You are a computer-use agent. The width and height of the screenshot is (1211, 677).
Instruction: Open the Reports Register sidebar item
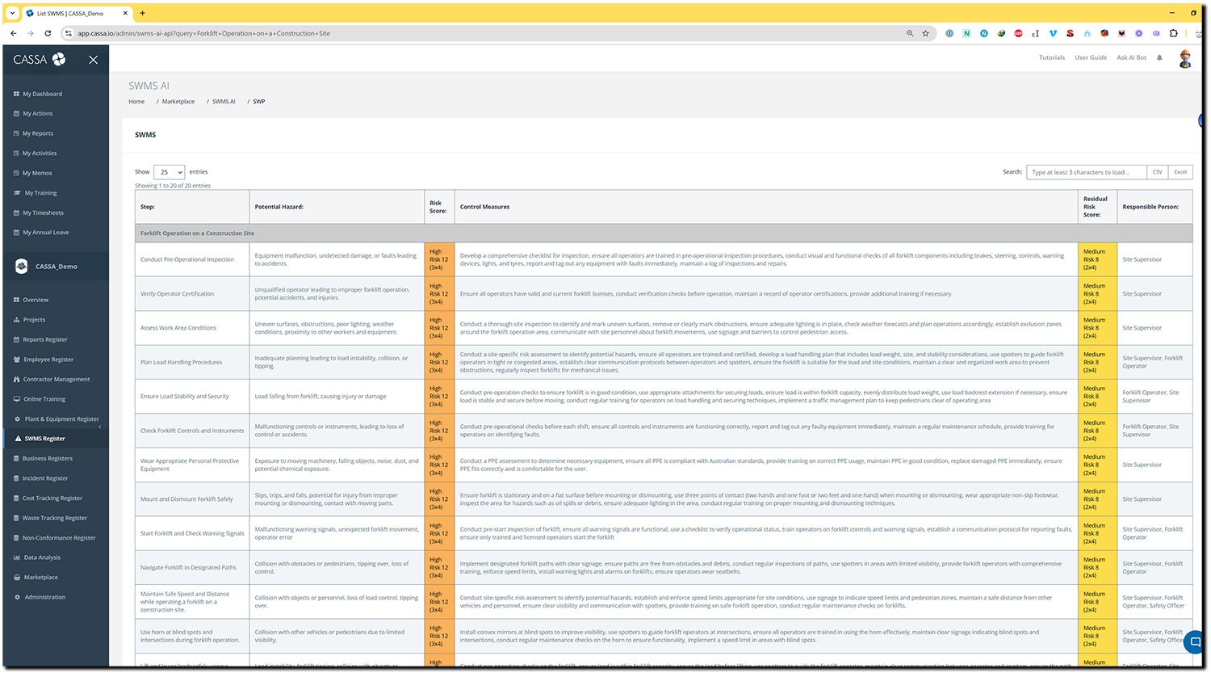(x=45, y=339)
